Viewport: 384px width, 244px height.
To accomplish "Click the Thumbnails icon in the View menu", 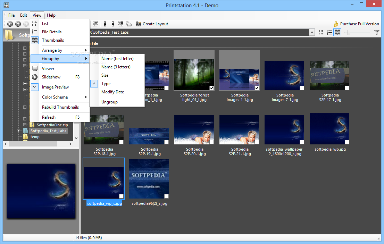I will (x=35, y=40).
